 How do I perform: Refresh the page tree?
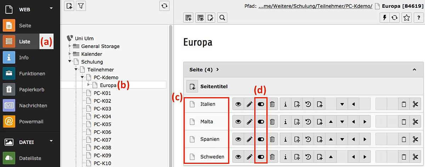tap(164, 6)
